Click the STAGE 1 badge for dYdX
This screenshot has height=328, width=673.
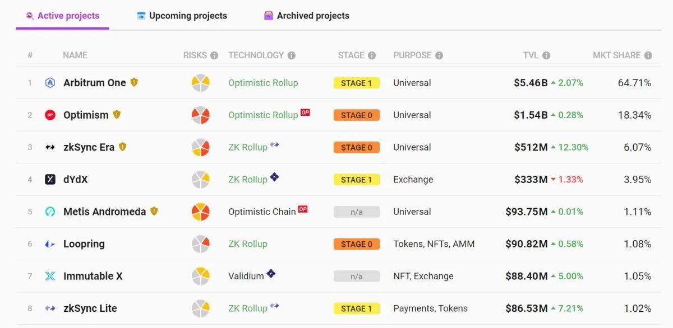pos(356,180)
